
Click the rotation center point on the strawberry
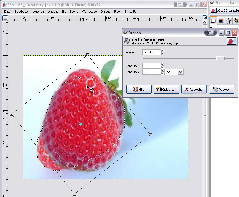[81, 124]
